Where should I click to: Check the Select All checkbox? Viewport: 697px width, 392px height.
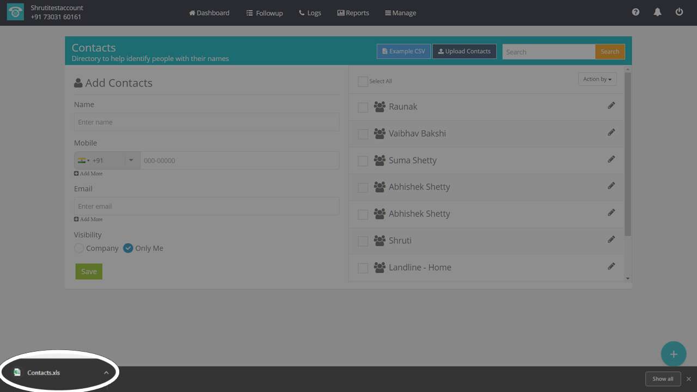pyautogui.click(x=363, y=82)
